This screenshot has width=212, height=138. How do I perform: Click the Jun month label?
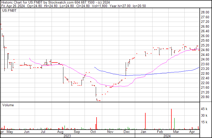pyautogui.click(x=27, y=132)
